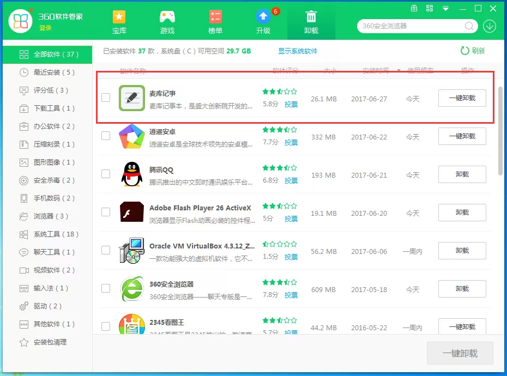The width and height of the screenshot is (507, 376).
Task: Switch to the 游戏 games tab
Action: tap(167, 22)
